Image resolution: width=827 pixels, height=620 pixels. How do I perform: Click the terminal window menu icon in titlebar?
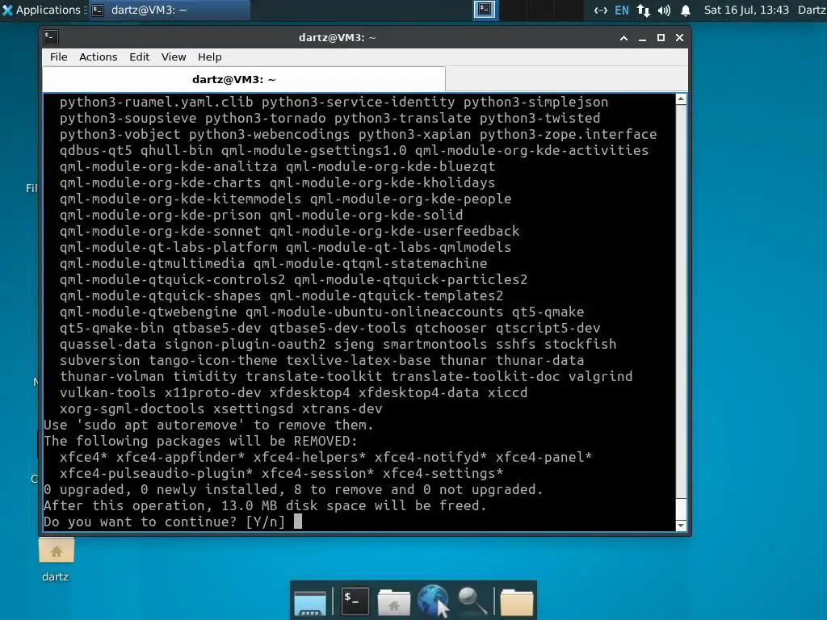(51, 37)
